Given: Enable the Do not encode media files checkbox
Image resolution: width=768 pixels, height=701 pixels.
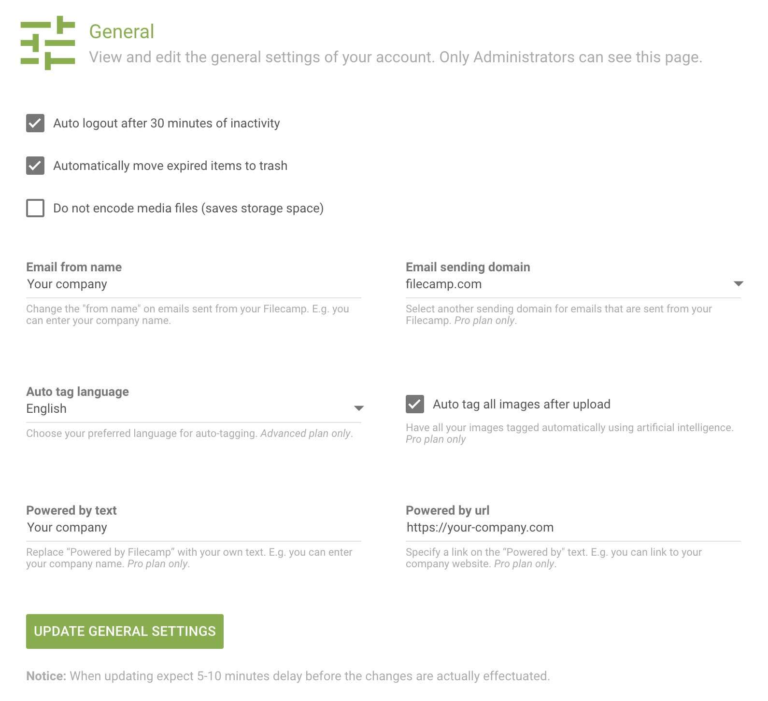Looking at the screenshot, I should coord(35,208).
